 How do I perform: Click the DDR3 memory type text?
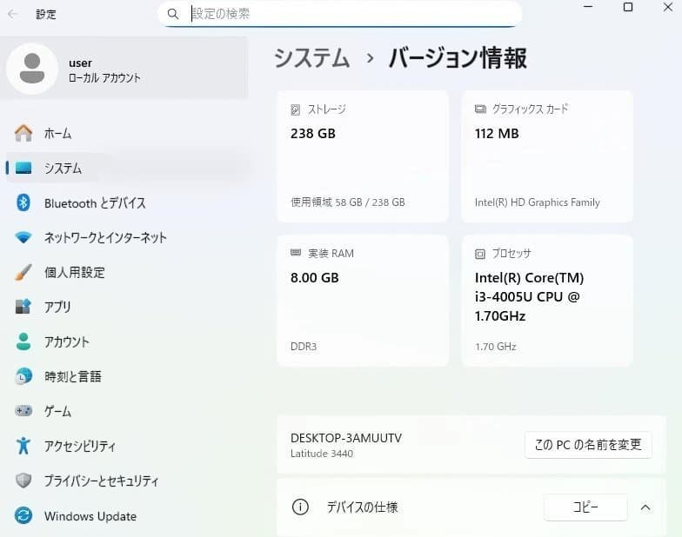click(304, 346)
